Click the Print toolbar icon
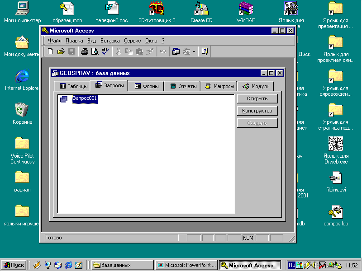 84,51
